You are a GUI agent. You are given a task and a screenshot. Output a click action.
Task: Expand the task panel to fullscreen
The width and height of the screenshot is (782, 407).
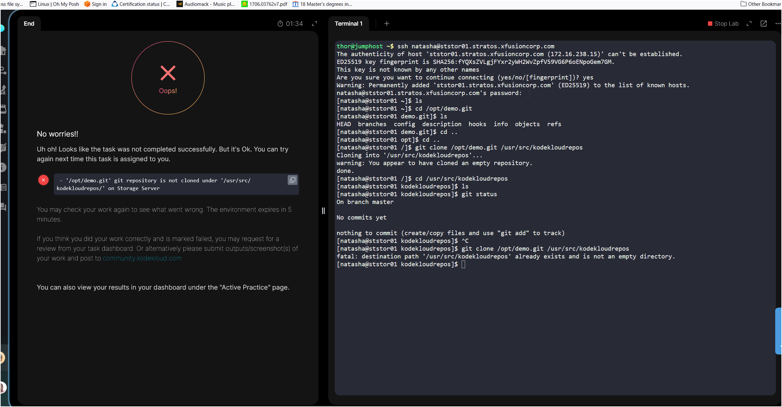pos(314,24)
